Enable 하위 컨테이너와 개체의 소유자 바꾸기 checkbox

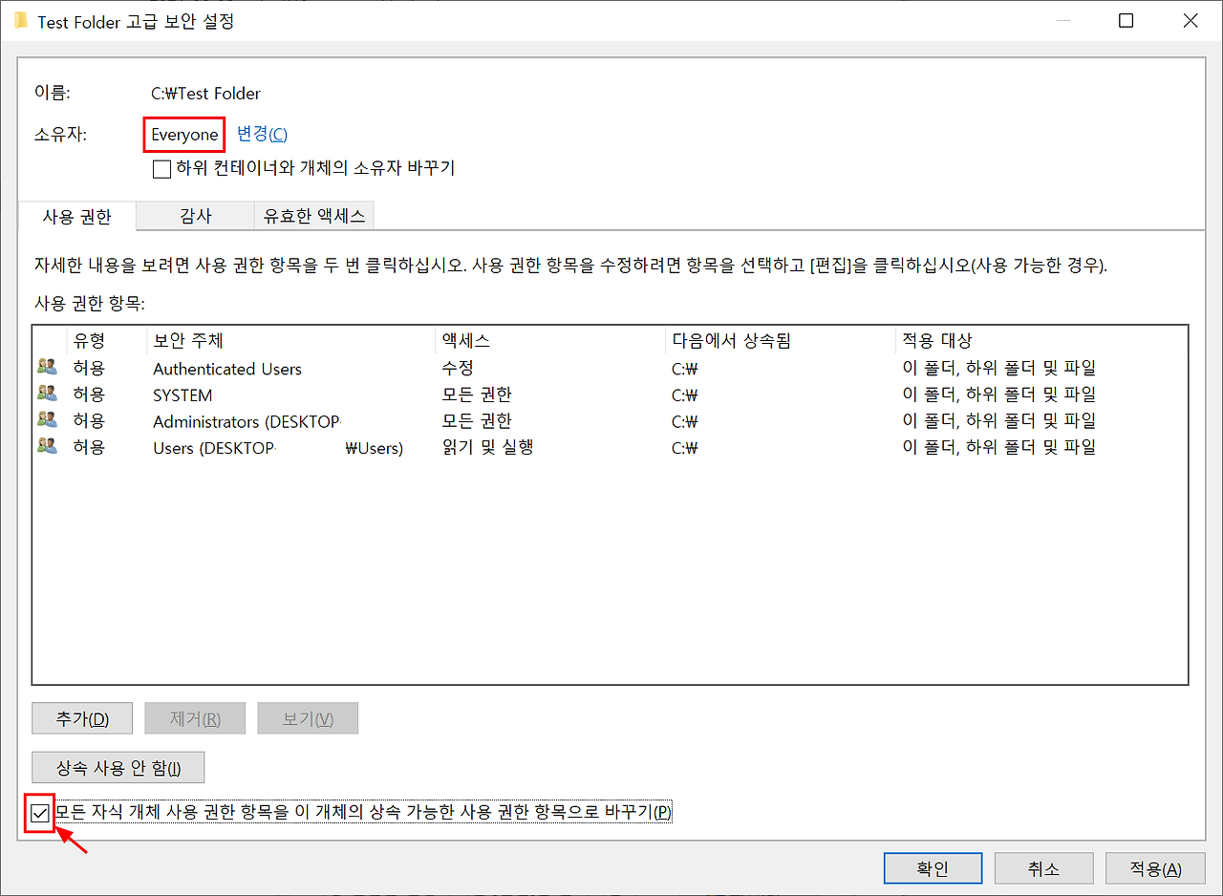pyautogui.click(x=162, y=168)
